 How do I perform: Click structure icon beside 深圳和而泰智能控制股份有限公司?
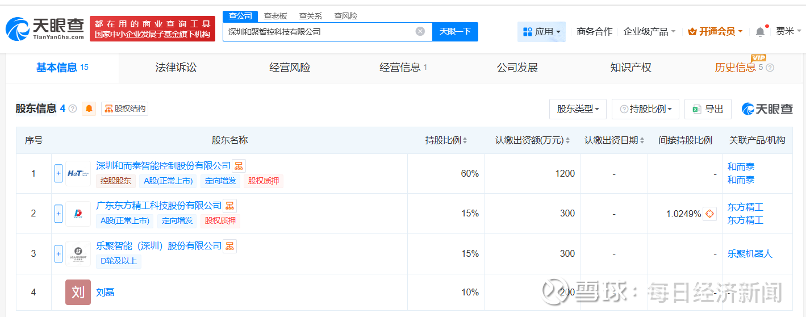pos(239,166)
